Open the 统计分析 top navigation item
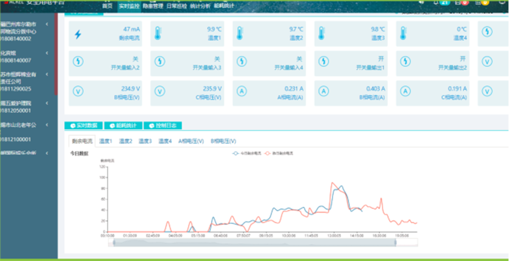This screenshot has height=261, width=509. (x=199, y=6)
